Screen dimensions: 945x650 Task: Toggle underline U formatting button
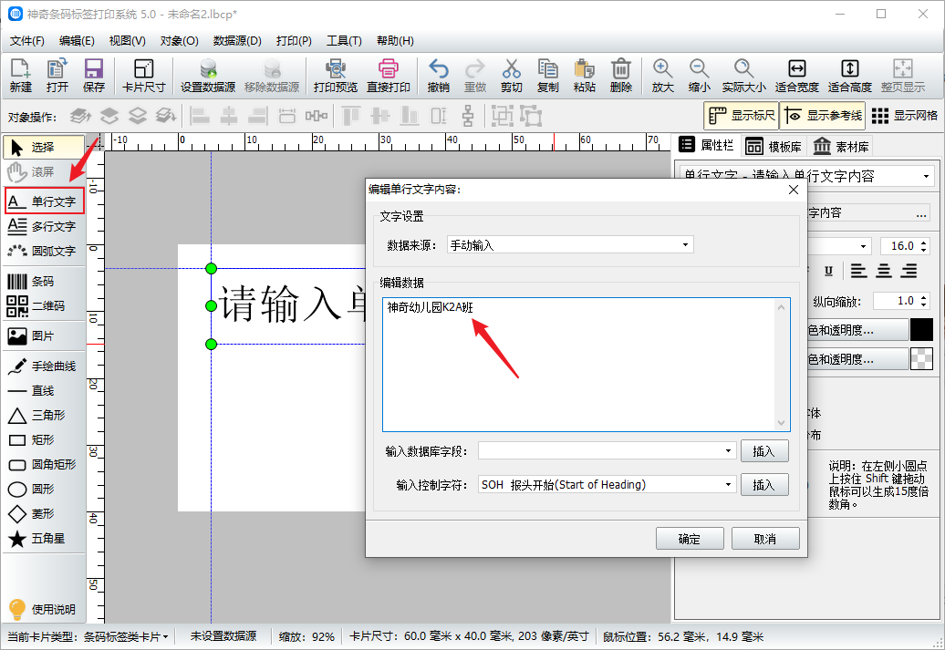[x=828, y=271]
